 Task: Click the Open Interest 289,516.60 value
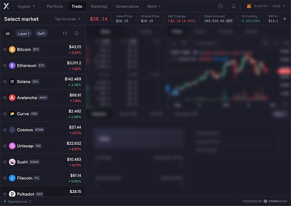214,21
